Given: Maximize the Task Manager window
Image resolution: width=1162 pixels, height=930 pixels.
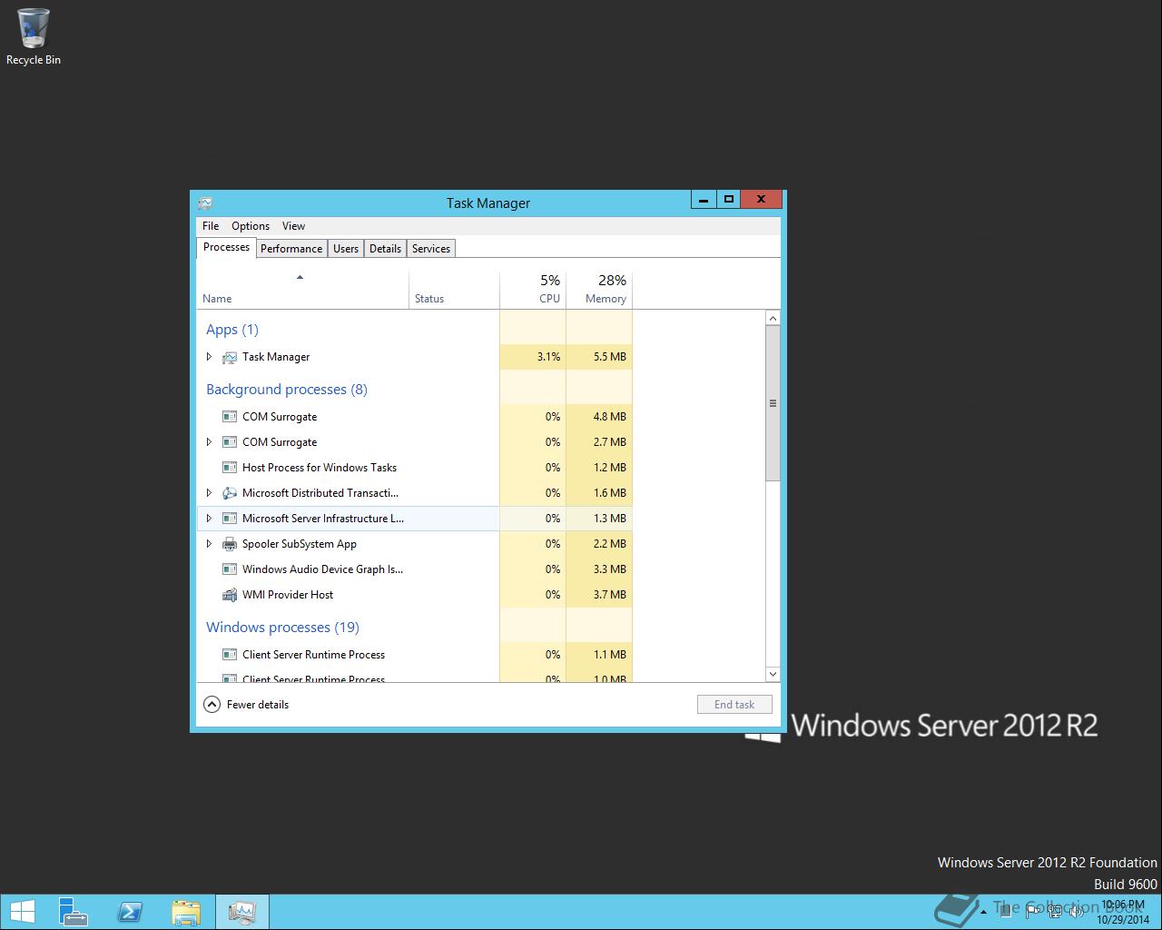Looking at the screenshot, I should click(728, 199).
